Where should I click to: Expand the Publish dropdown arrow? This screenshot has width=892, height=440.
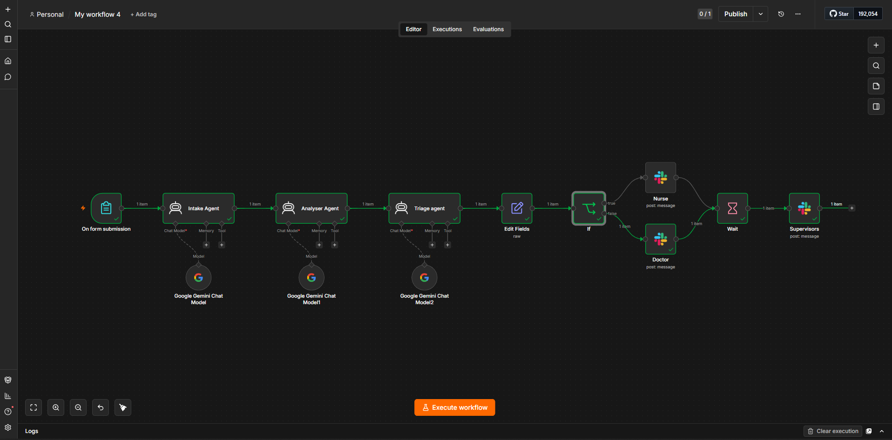761,14
